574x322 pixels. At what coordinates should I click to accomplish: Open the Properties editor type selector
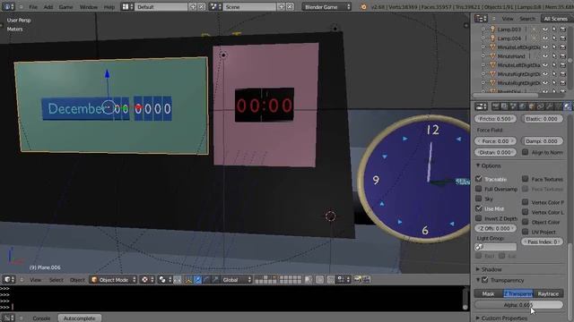[x=481, y=106]
